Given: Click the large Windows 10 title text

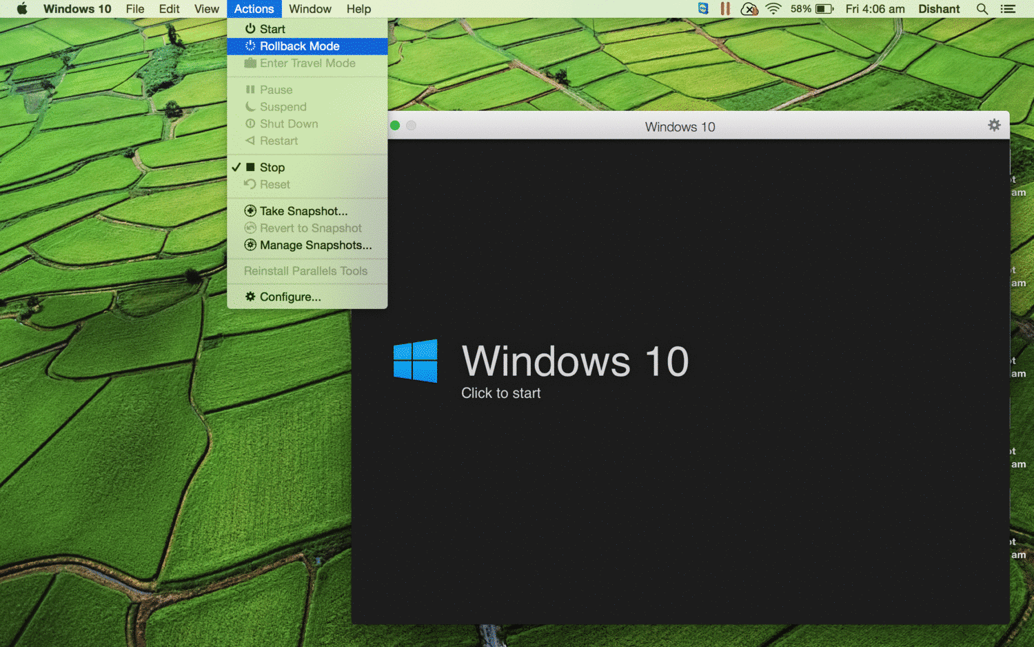Looking at the screenshot, I should [x=576, y=361].
